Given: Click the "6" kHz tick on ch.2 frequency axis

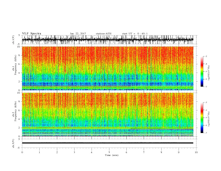Looking at the screenshot, I should (20, 110).
